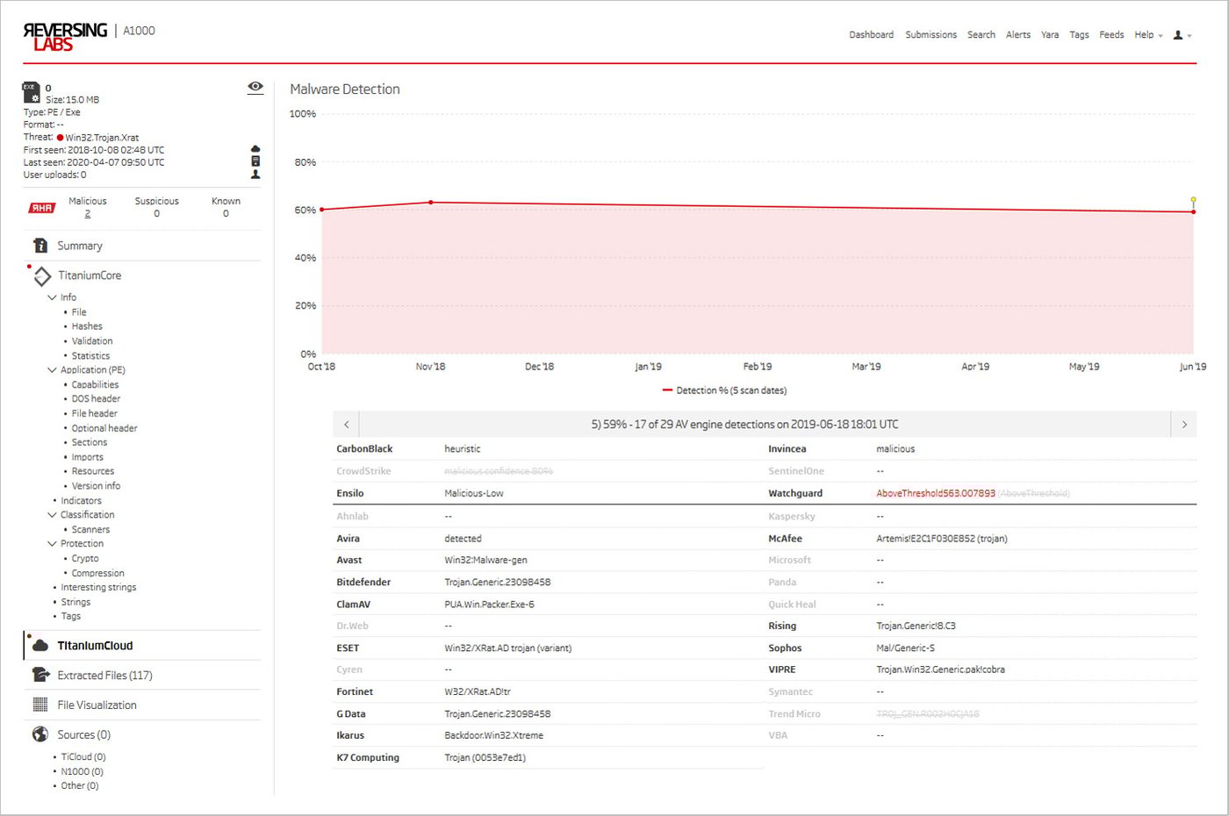
Task: Go to next scan date with right arrow
Action: coord(1184,425)
